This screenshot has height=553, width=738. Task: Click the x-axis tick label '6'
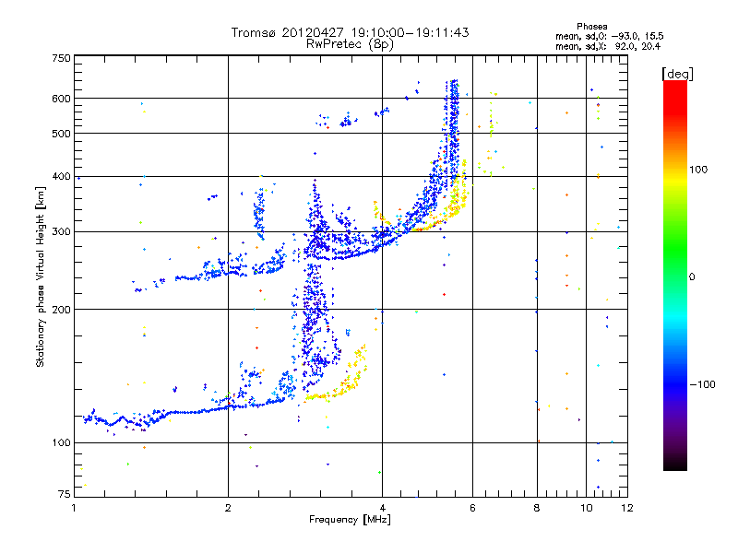tap(472, 508)
